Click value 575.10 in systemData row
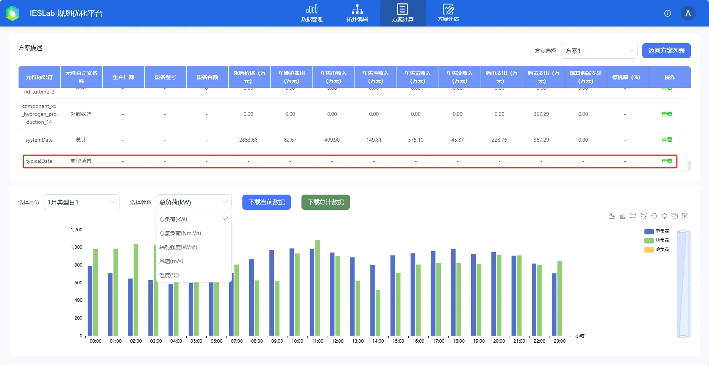This screenshot has width=709, height=365. [415, 140]
